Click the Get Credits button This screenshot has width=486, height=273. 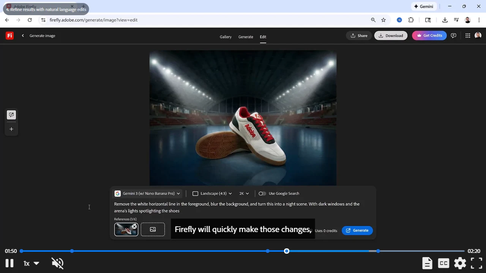point(429,36)
